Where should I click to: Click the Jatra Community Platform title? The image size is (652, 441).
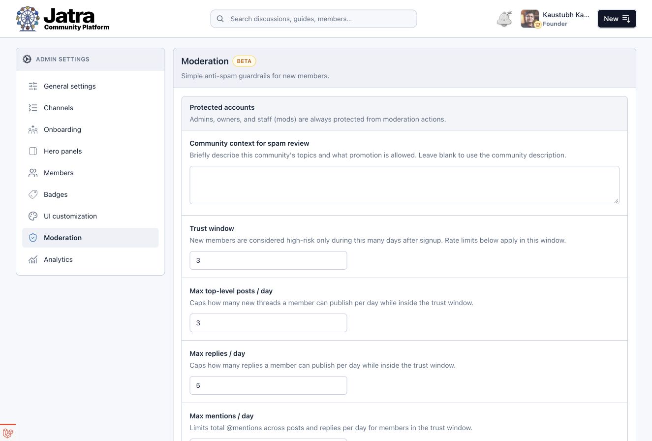pyautogui.click(x=76, y=19)
